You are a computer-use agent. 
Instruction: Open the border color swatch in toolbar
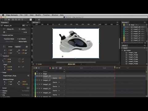pos(34,19)
